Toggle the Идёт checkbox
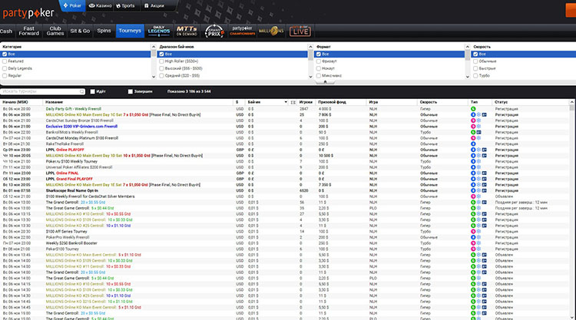The height and width of the screenshot is (320, 576). (93, 91)
